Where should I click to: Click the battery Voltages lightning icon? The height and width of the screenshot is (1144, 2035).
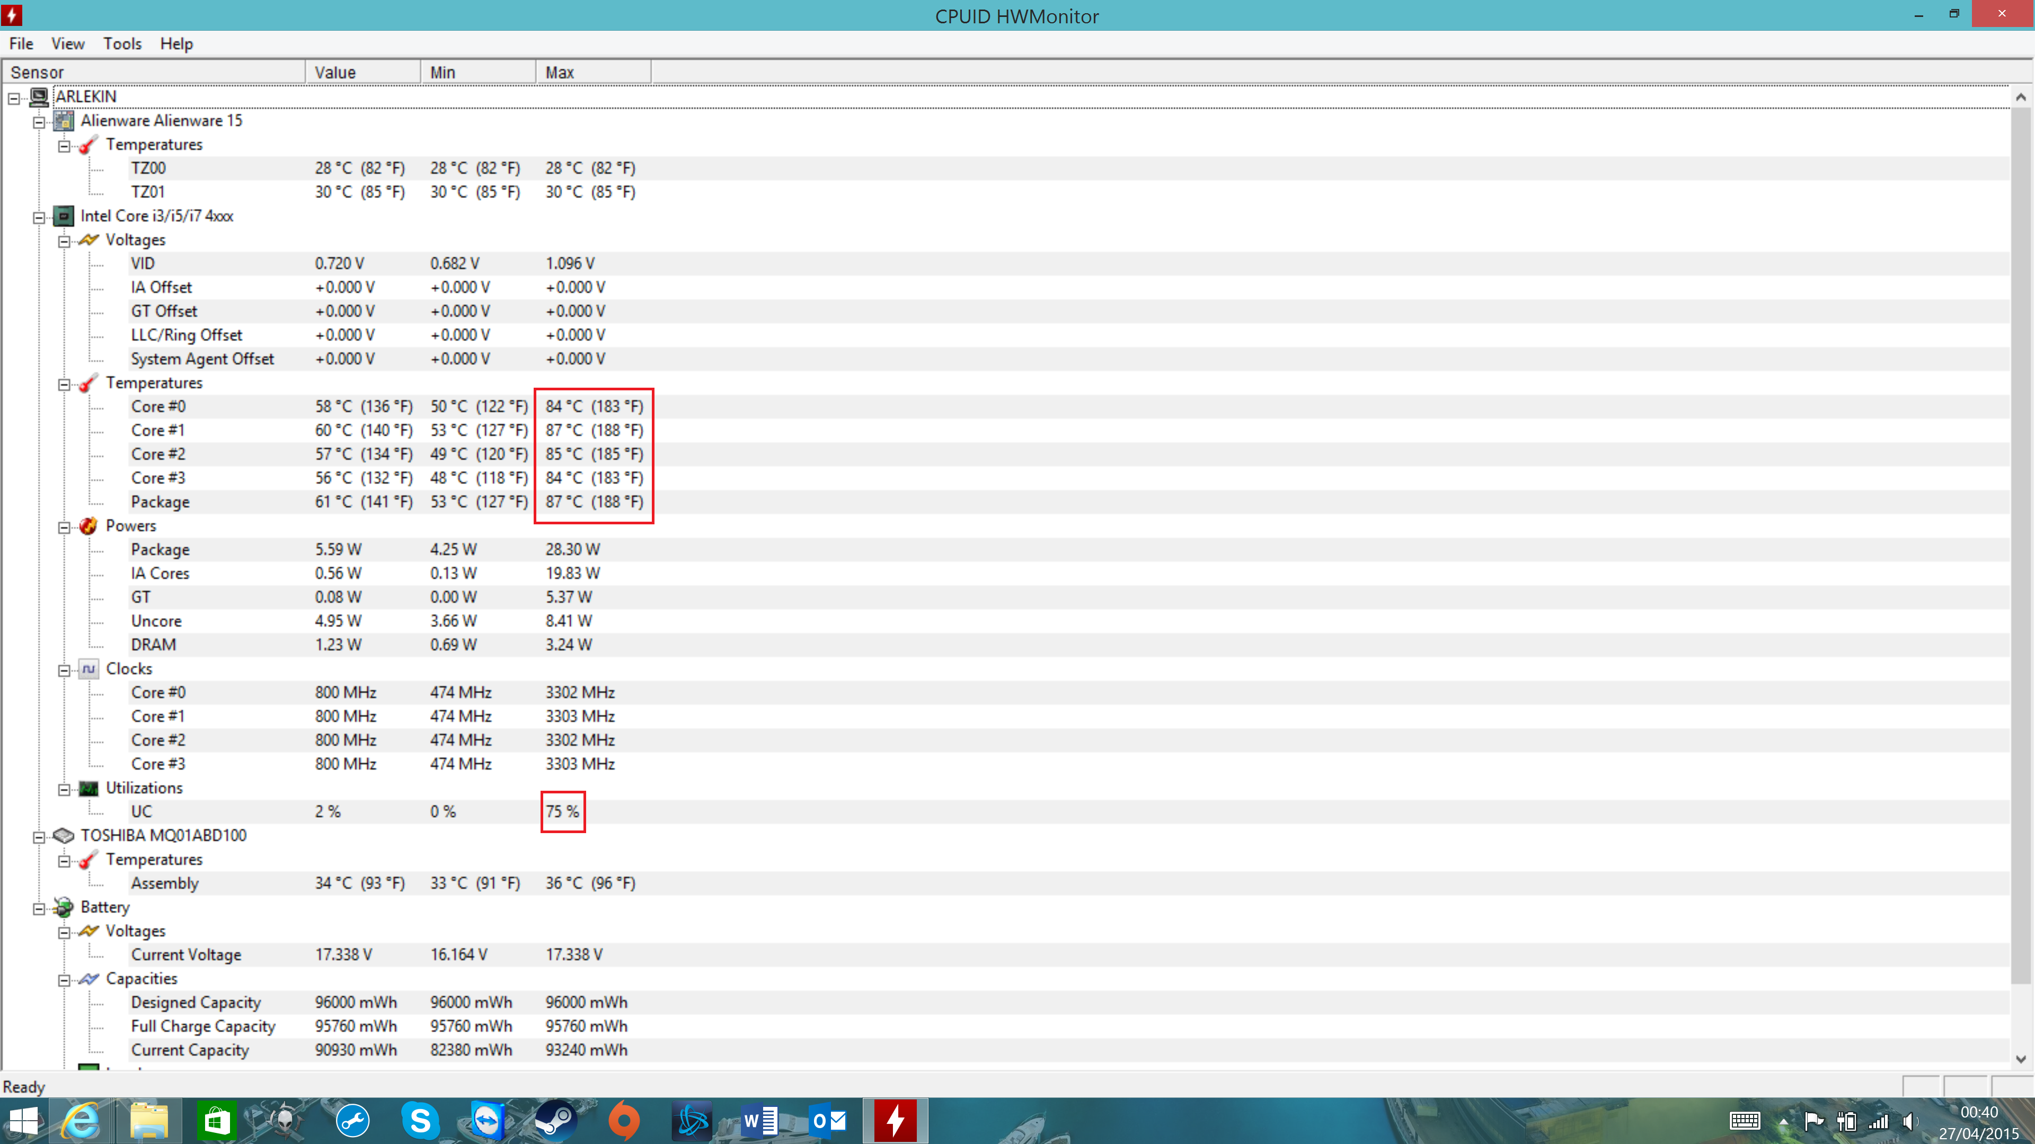(89, 931)
